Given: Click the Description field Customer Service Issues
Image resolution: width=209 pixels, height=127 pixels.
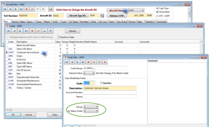Looking at the screenshot, I should pos(110,88).
